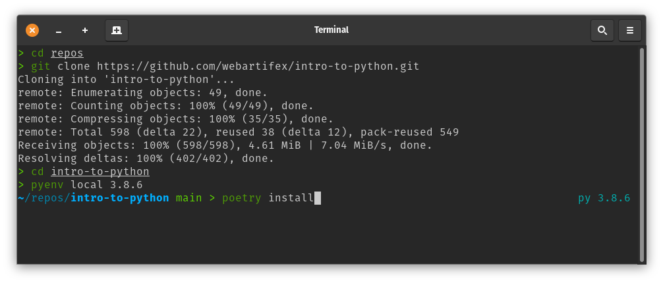Click the GitHub clone URL

coord(258,66)
